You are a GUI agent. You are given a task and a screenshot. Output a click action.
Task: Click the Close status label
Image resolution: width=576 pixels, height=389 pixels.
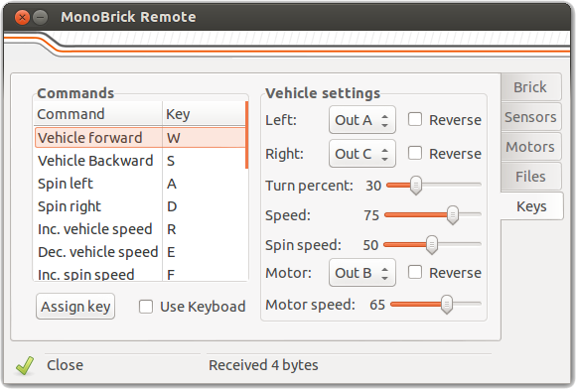65,365
